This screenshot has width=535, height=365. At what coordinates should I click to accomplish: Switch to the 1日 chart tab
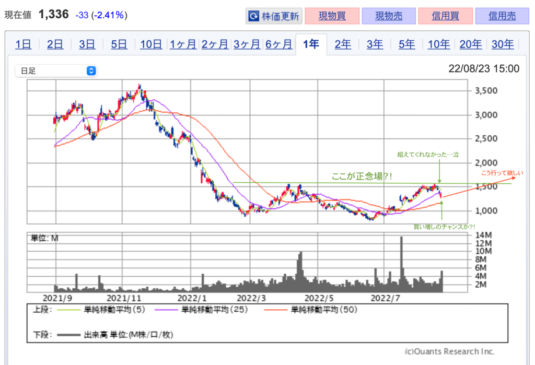pyautogui.click(x=23, y=44)
